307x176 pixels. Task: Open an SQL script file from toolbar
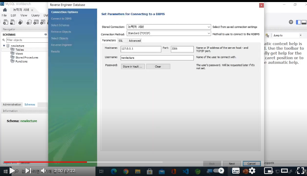point(12,22)
